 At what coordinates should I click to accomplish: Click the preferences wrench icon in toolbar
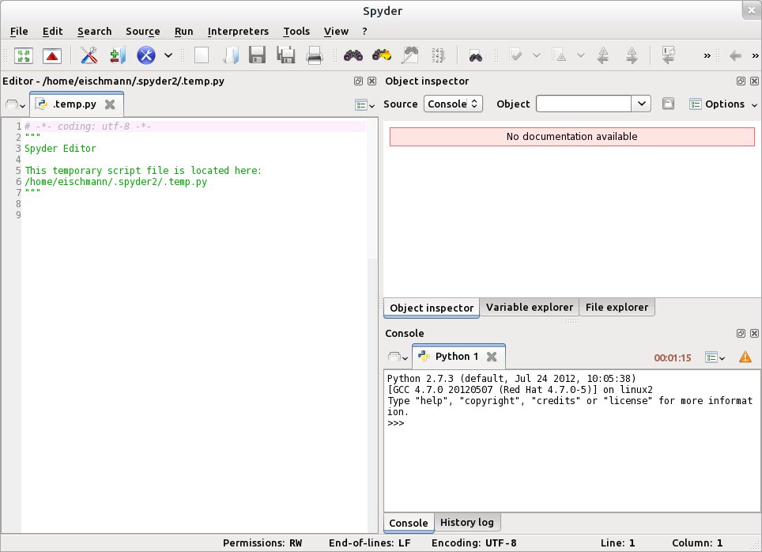tap(89, 55)
